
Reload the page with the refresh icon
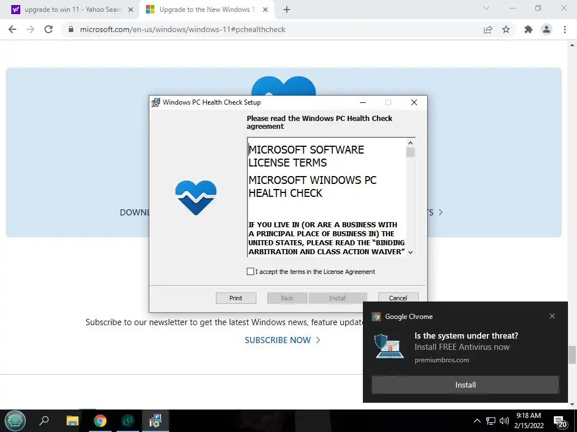click(48, 29)
